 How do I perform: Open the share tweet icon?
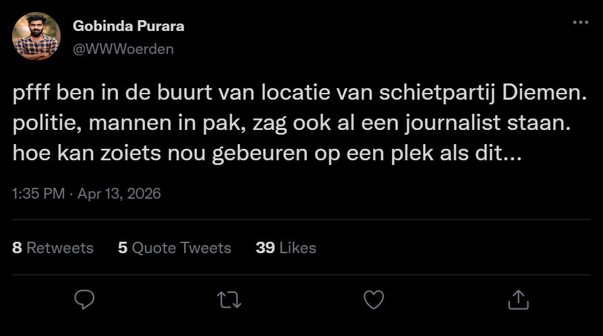click(x=518, y=298)
